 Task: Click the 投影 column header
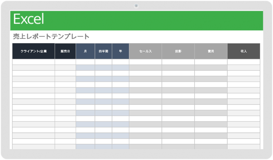(x=178, y=51)
